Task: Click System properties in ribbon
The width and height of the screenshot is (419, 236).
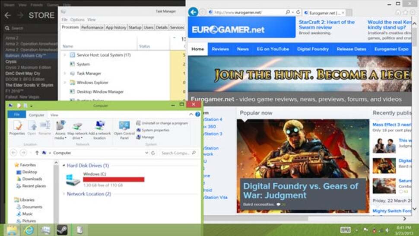Action: pyautogui.click(x=153, y=130)
